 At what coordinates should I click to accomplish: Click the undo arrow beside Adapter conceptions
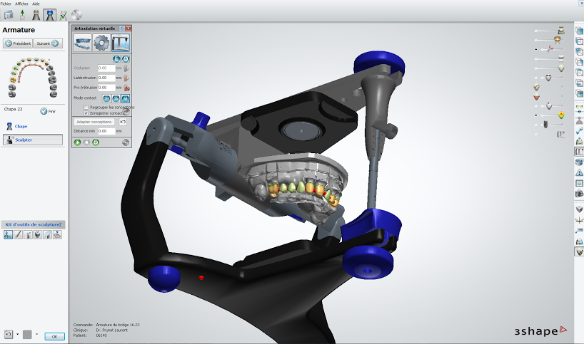pos(123,122)
